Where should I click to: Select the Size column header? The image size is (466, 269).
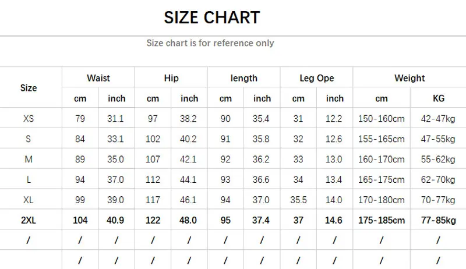29,88
